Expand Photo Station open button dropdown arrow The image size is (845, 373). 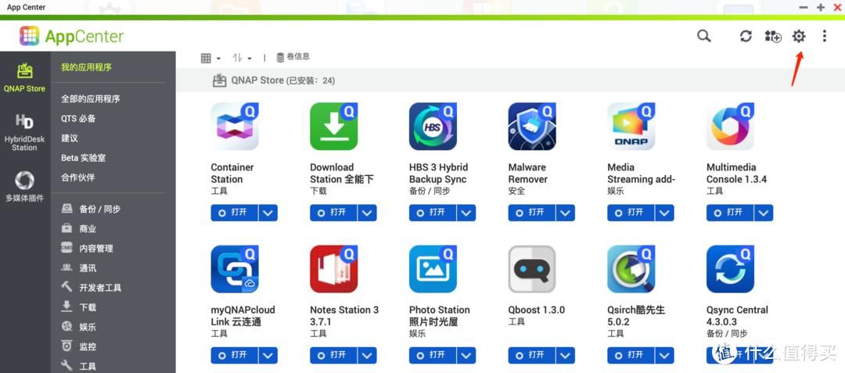pyautogui.click(x=466, y=355)
